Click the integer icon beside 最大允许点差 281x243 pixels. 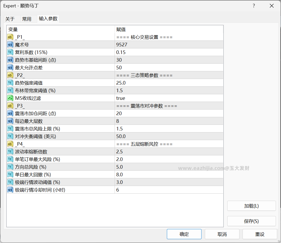coord(10,67)
